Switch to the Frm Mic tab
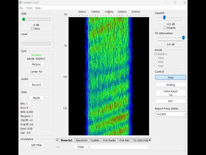This screenshot has width=206, height=155. (124, 140)
